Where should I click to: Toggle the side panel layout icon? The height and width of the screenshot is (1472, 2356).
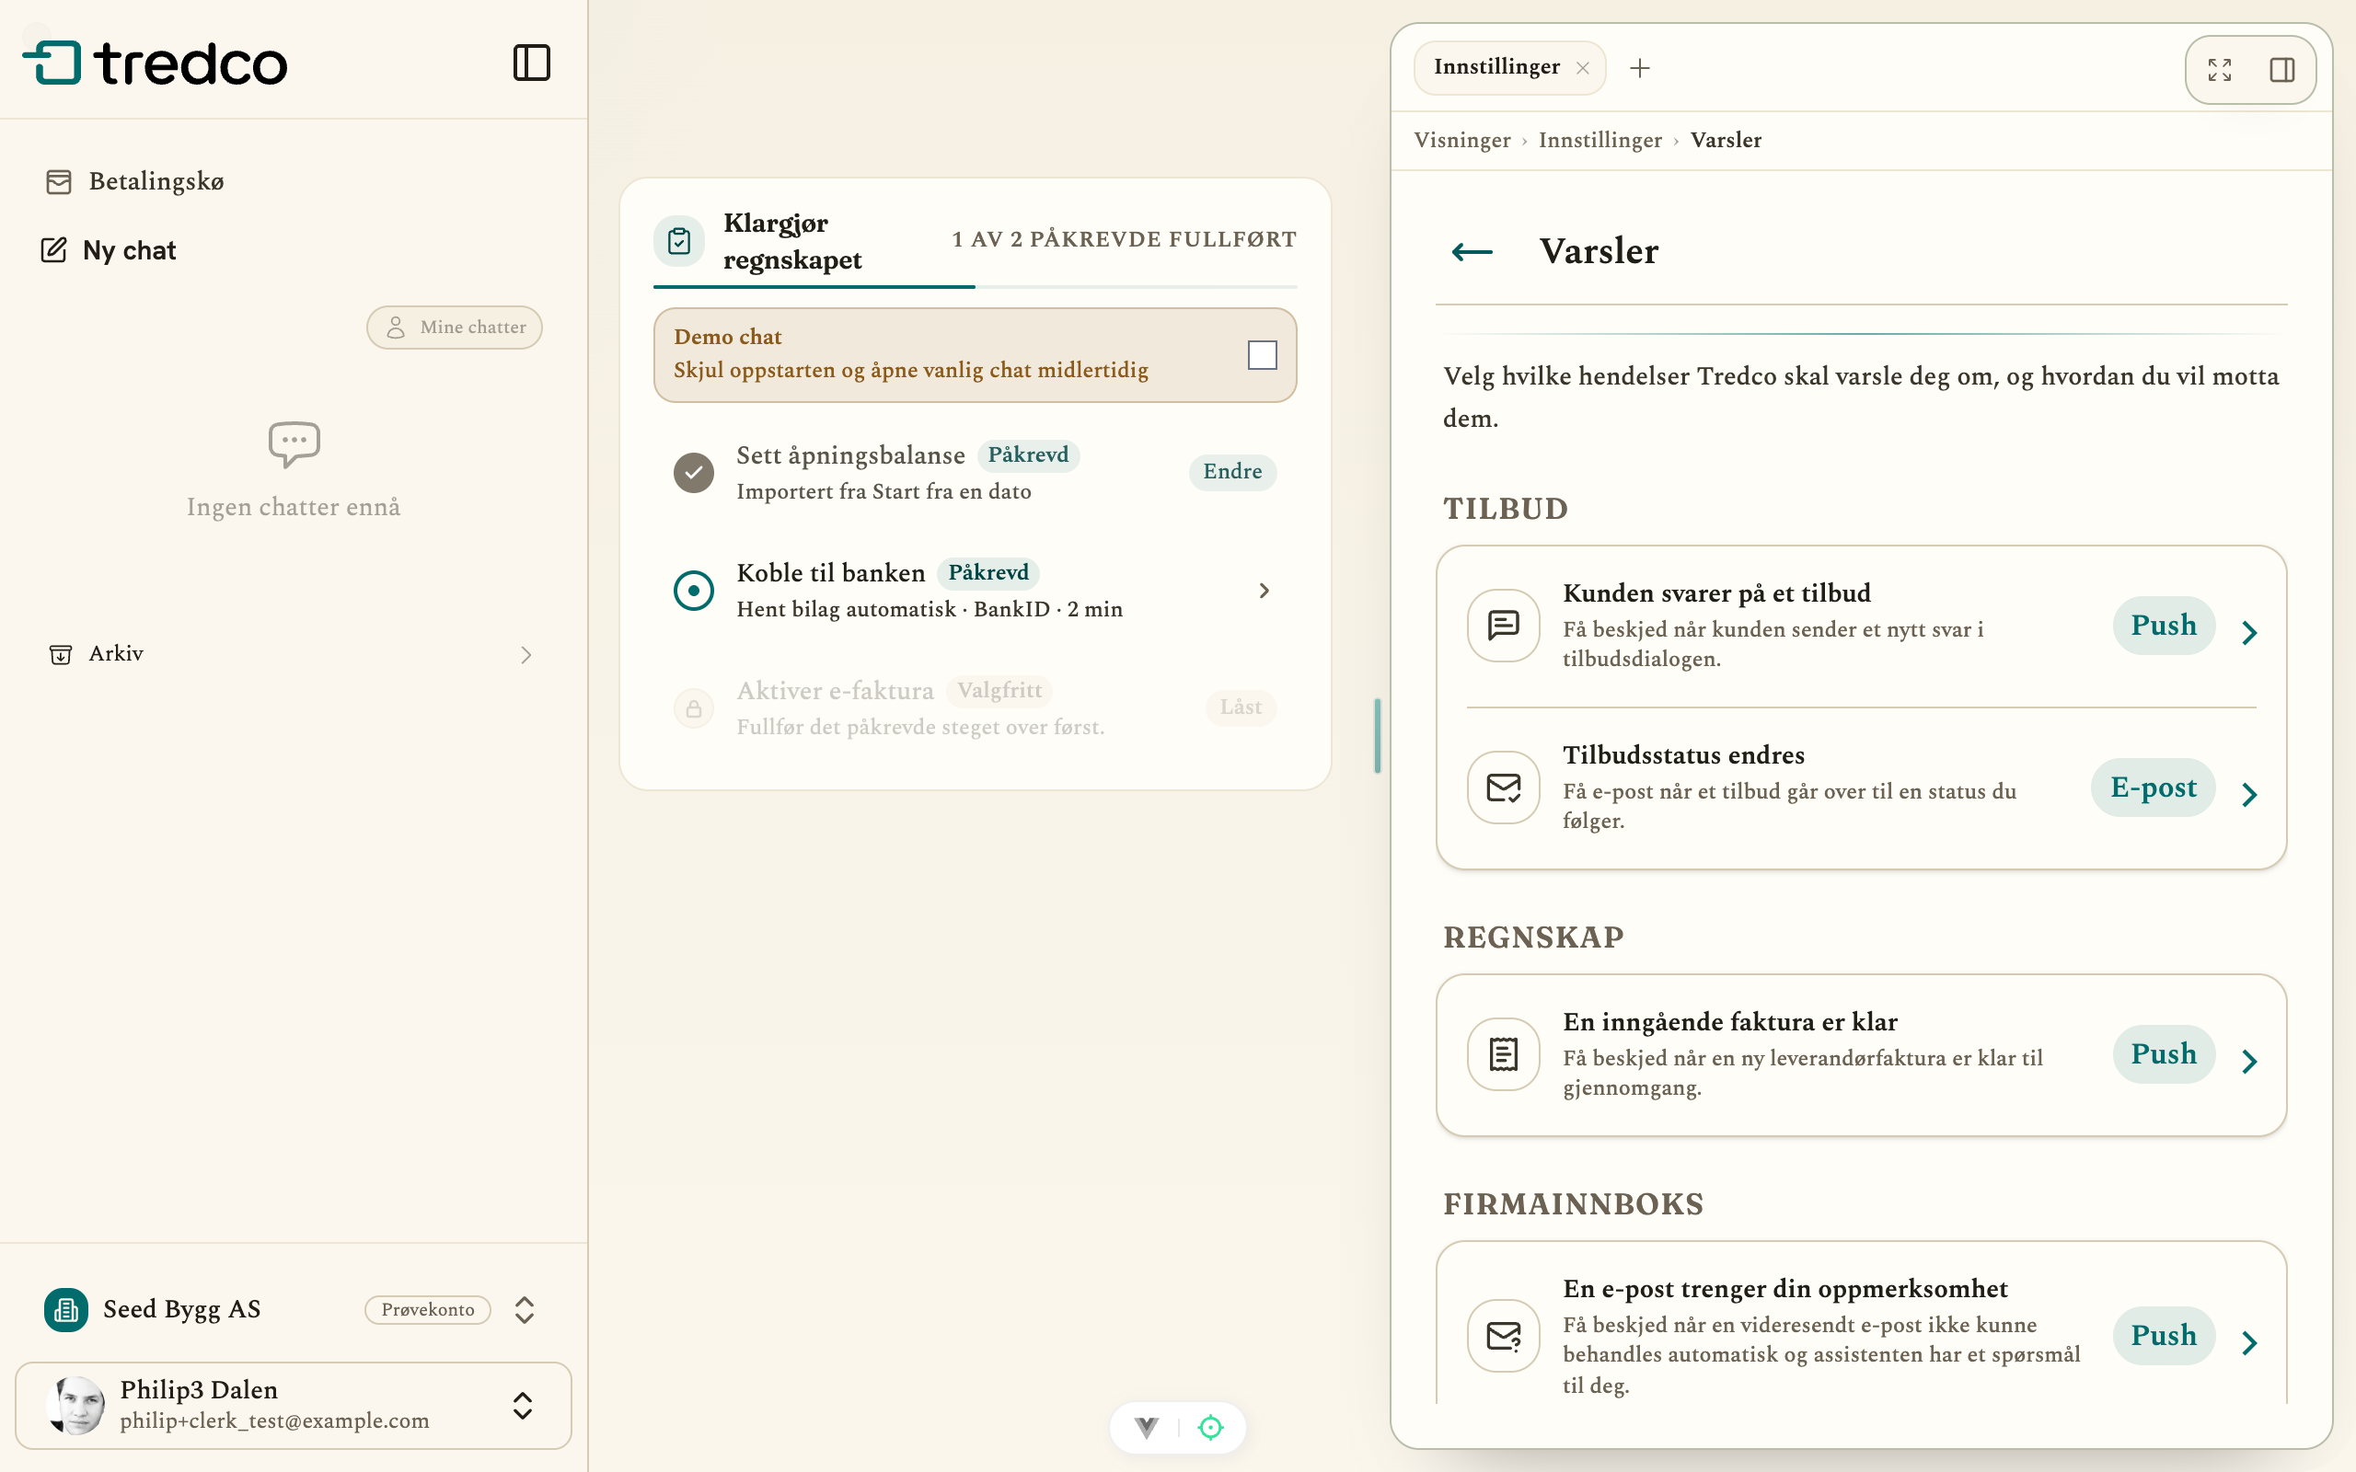2282,70
